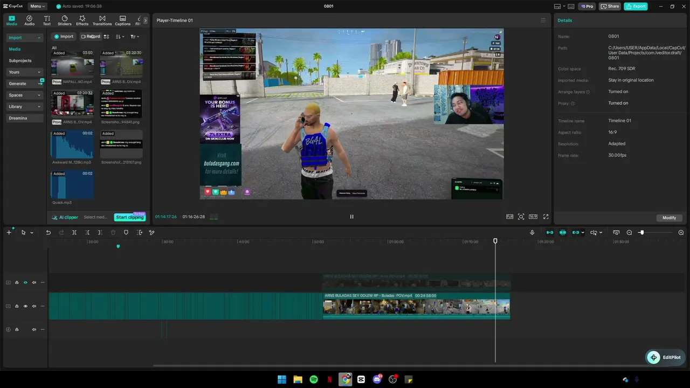Enter fullscreen player view

pos(546,217)
